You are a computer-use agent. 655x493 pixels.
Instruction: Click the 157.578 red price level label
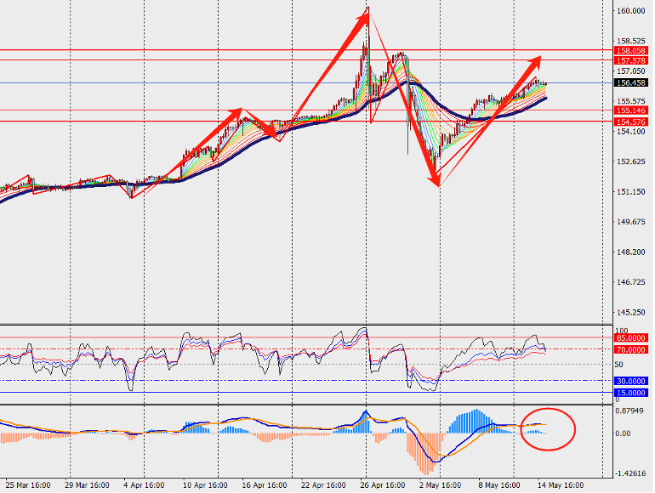[631, 60]
